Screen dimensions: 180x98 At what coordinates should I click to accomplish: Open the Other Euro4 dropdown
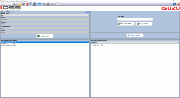[x=45, y=32]
